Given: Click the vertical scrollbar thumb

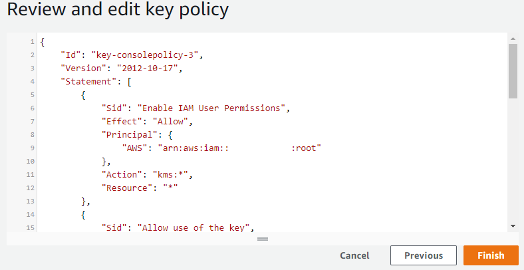Looking at the screenshot, I should click(x=513, y=70).
